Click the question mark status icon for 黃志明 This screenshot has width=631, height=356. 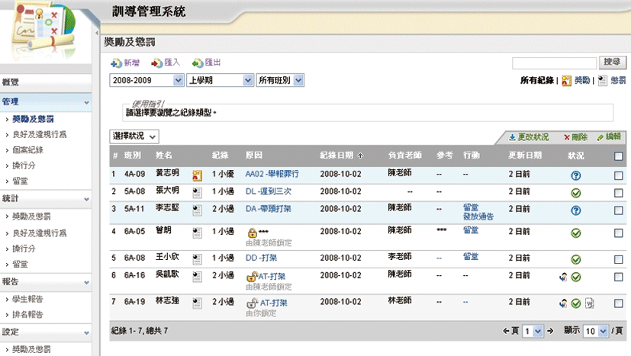tap(575, 175)
